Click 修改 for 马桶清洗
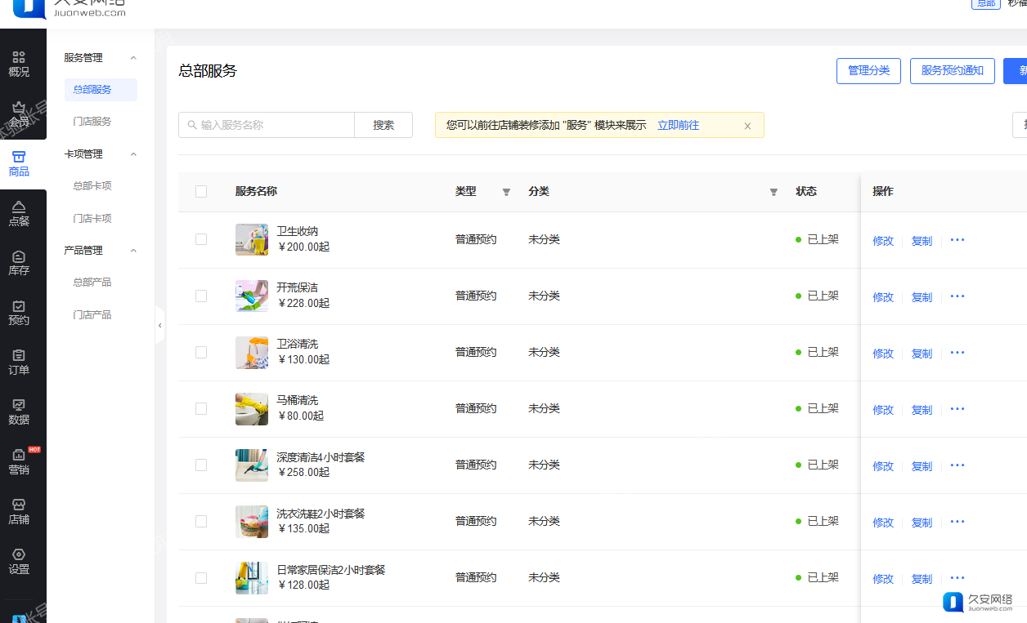 coord(883,410)
